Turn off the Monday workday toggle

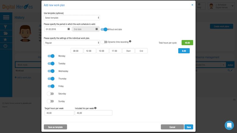(x=51, y=56)
